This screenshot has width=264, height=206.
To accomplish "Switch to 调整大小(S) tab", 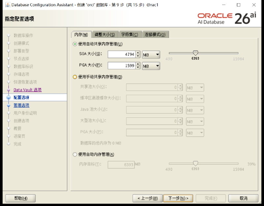I will click(x=105, y=35).
